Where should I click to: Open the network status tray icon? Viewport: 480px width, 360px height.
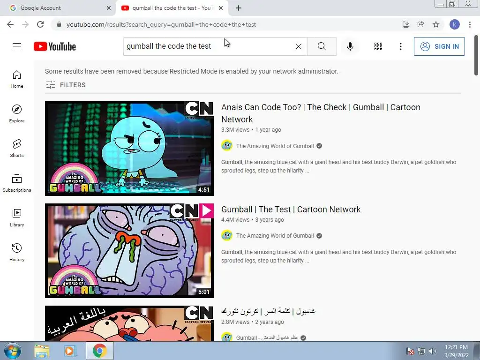[421, 351]
